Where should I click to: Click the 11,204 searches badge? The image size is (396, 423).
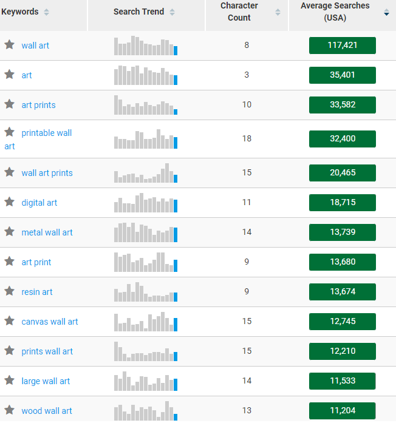tap(343, 411)
